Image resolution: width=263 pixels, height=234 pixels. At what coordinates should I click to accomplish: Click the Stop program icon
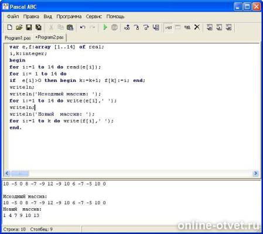point(114,27)
